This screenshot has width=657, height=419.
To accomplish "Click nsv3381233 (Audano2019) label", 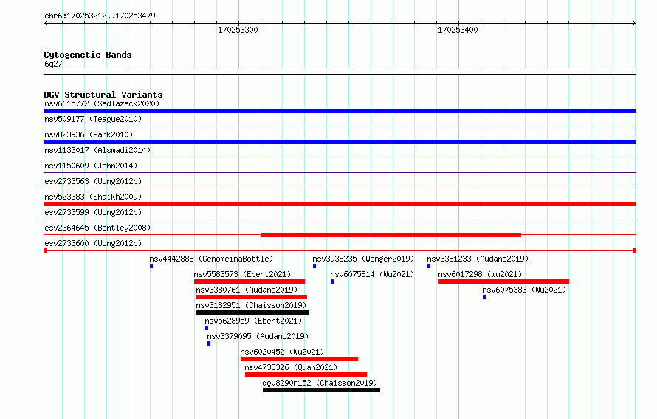I will pos(478,259).
